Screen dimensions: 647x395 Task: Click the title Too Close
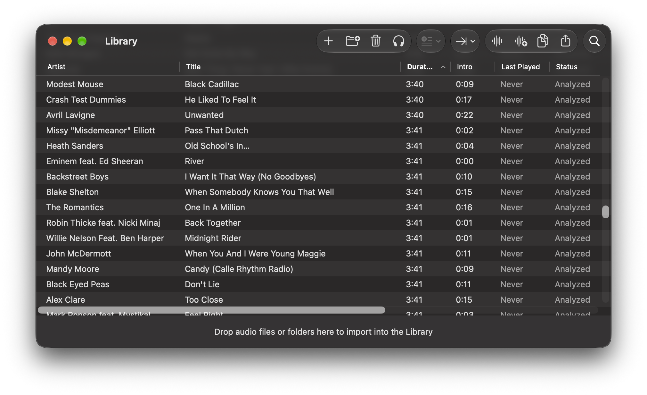click(x=204, y=299)
